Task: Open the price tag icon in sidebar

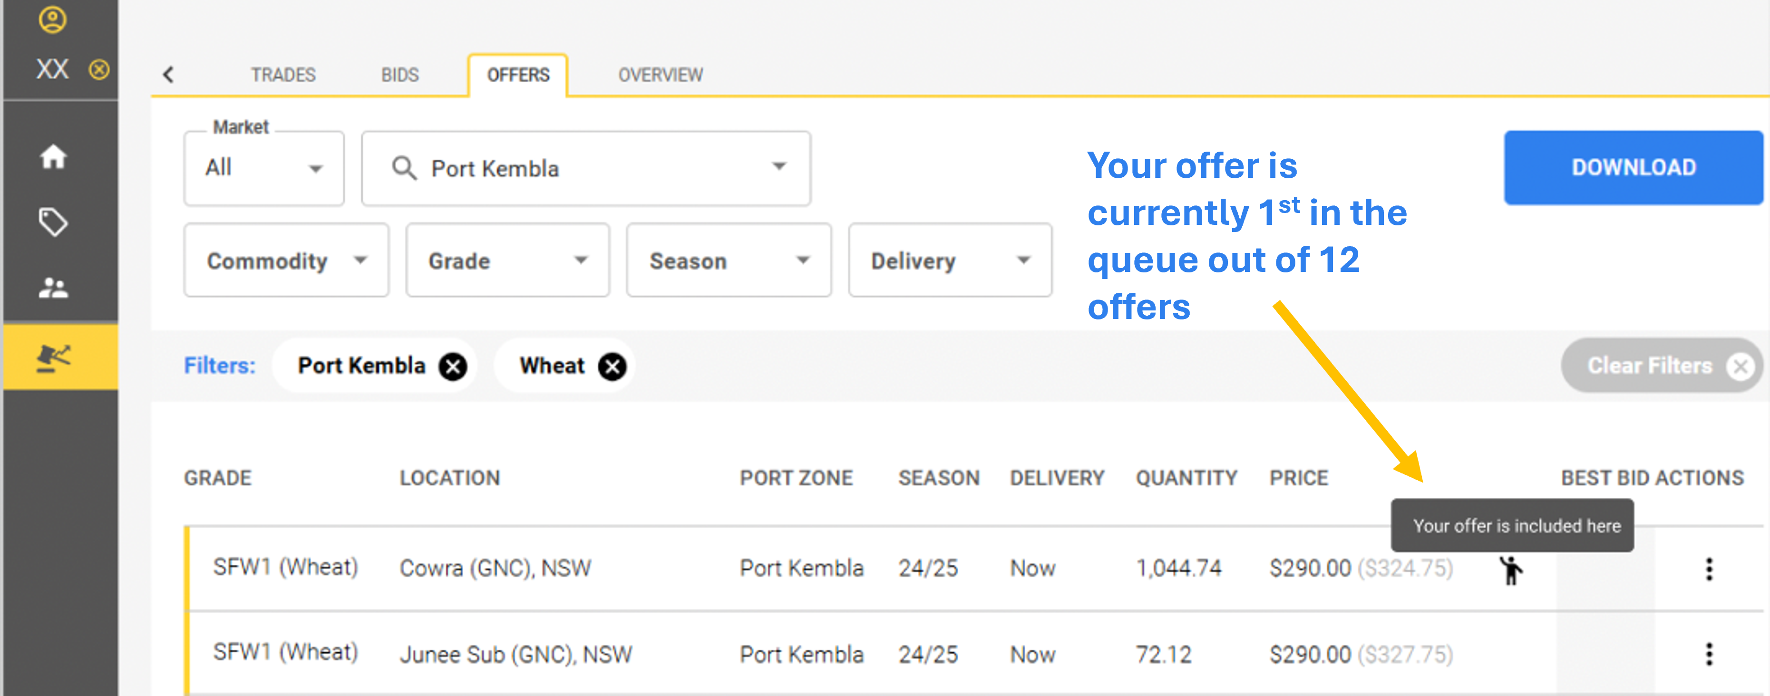Action: point(53,222)
